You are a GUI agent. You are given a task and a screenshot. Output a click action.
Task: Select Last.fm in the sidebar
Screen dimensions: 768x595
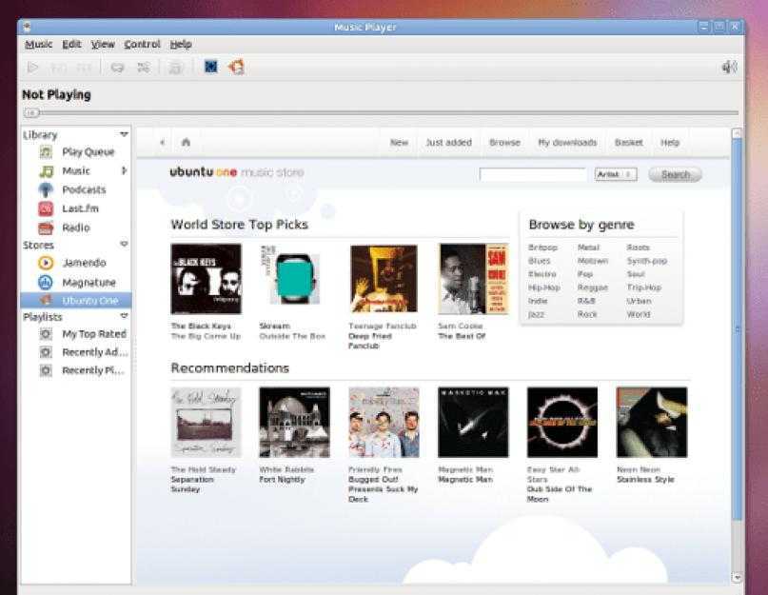(69, 208)
